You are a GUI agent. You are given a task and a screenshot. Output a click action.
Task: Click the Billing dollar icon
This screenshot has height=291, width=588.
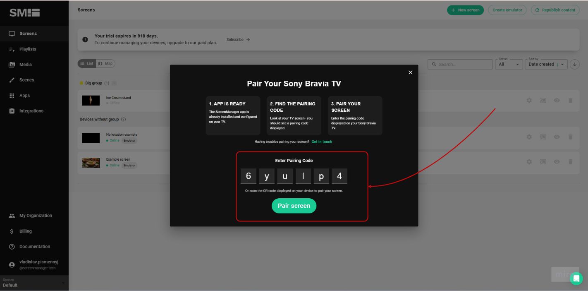click(12, 231)
